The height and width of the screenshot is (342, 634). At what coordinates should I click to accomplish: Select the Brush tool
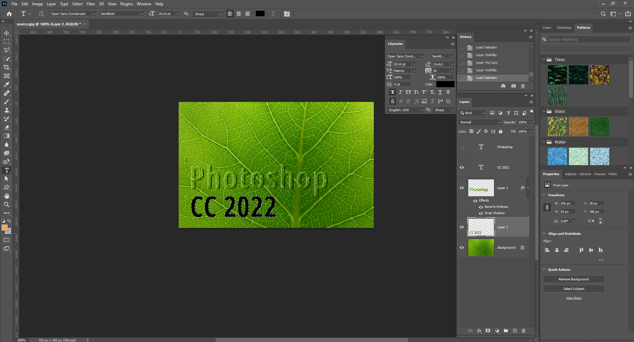(x=7, y=102)
